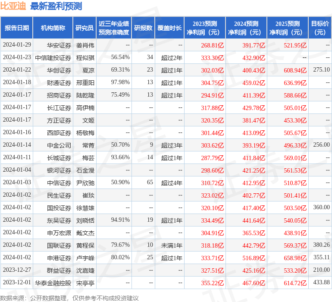Click the 658.98亿 2025 profit value
Image resolution: width=332 pixels, height=302 pixels.
coord(295,258)
